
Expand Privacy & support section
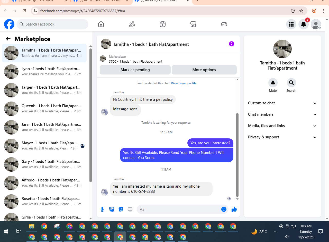point(282,137)
